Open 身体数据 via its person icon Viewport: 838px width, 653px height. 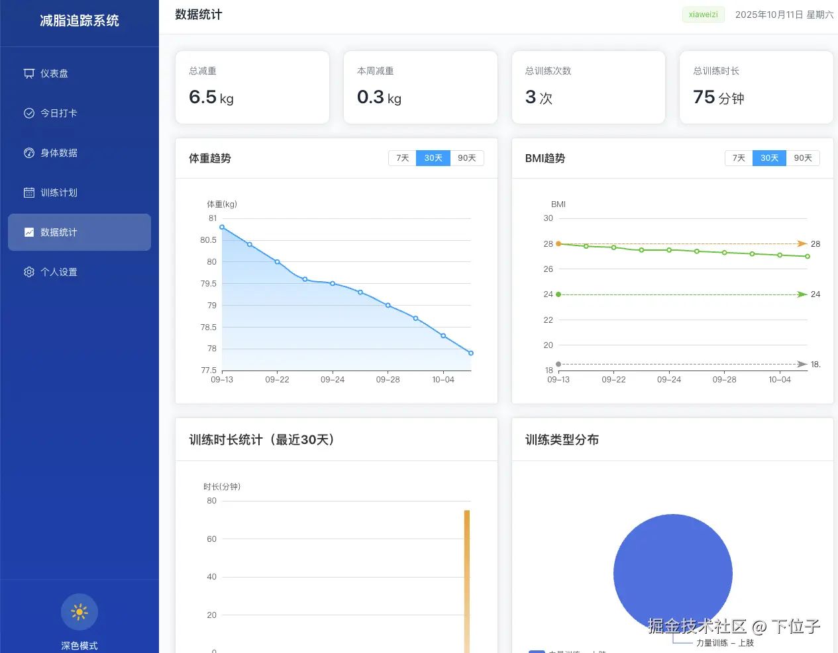coord(28,152)
